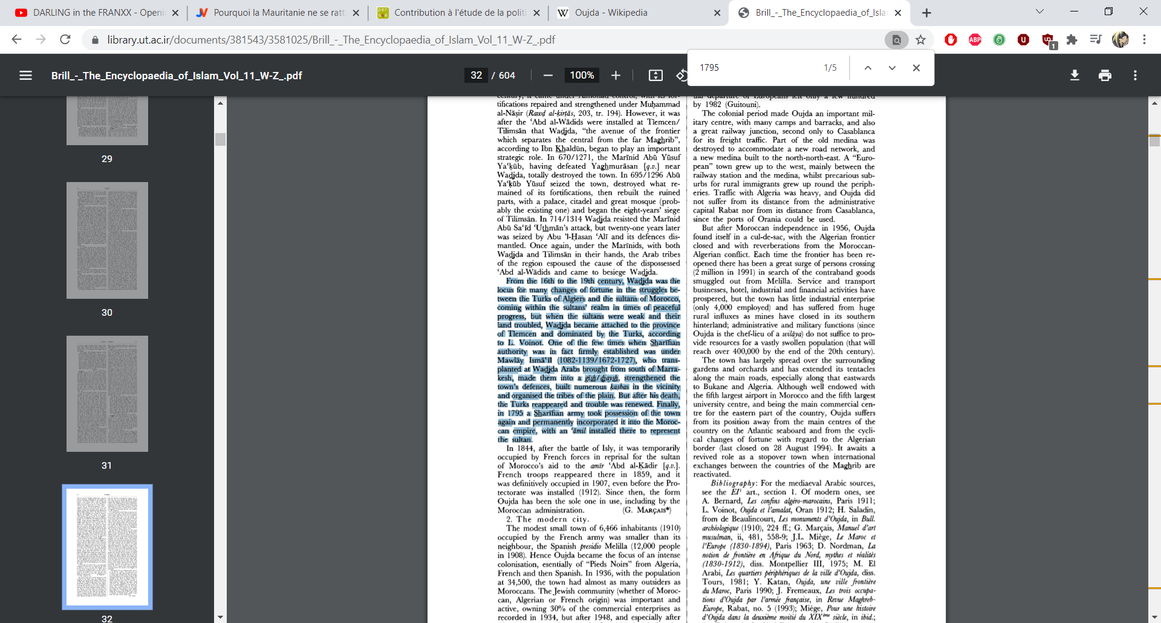
Task: Bookmark this page with star icon
Action: [x=920, y=40]
